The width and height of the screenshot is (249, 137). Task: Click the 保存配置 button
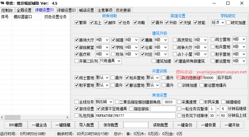click(111, 125)
